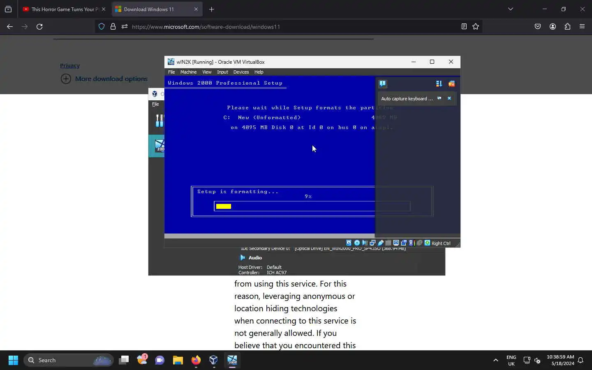Open the Firefox account icon

[553, 26]
